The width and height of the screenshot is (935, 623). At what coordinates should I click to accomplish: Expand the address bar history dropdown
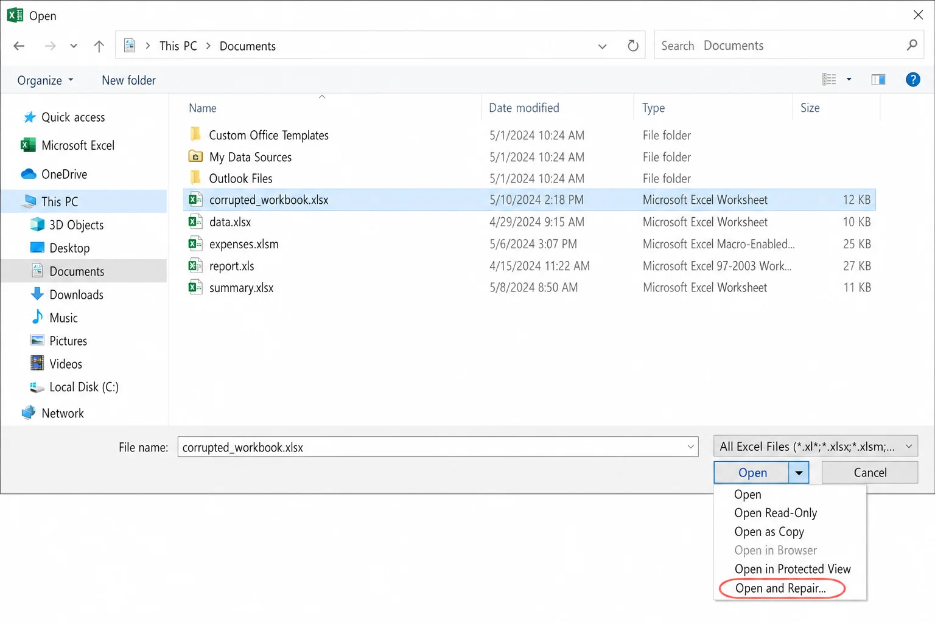602,46
